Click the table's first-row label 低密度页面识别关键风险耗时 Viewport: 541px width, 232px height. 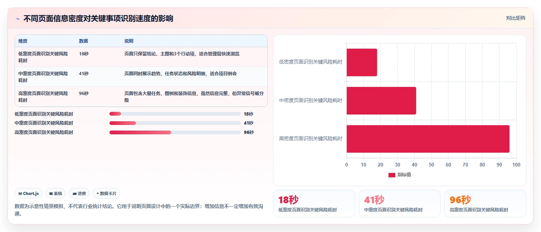[43, 57]
